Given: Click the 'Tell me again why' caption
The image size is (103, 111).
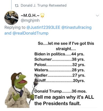Looking at the screenshot, I should point(64,100).
